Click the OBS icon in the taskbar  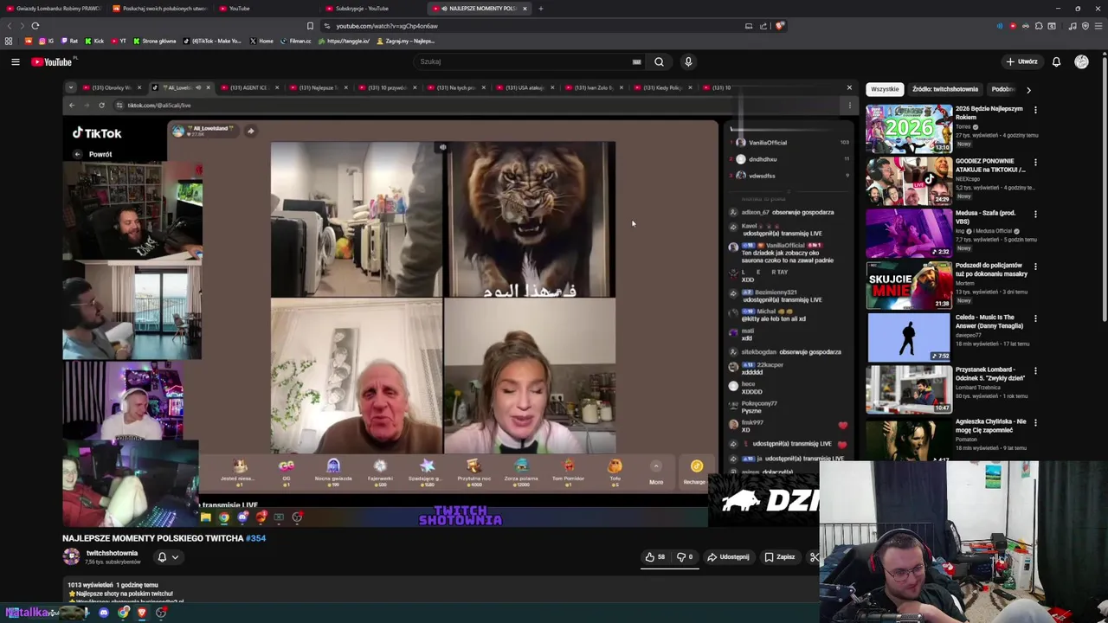161,613
